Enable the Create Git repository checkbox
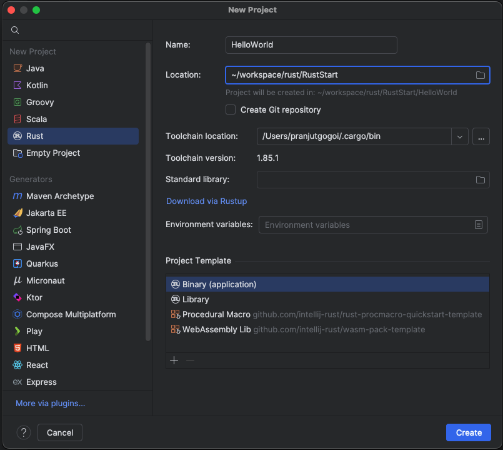The image size is (503, 450). (x=231, y=110)
